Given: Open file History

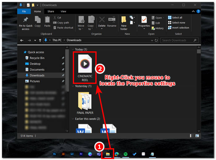Looking at the screenshot, I should tap(158, 28).
